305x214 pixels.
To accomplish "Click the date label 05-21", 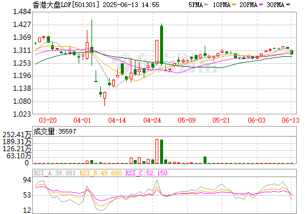I will tap(221, 120).
